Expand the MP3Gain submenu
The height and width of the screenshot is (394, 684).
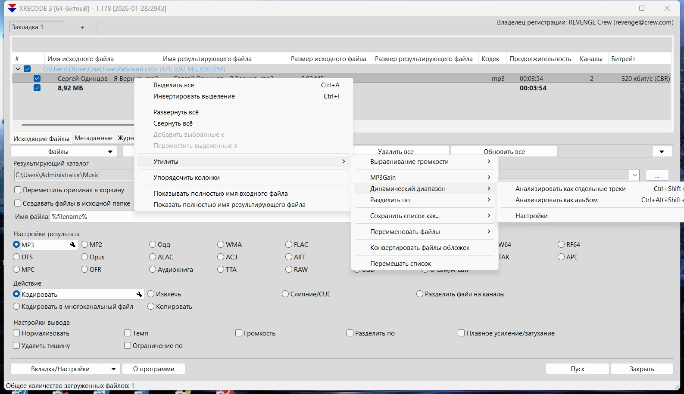click(x=425, y=177)
